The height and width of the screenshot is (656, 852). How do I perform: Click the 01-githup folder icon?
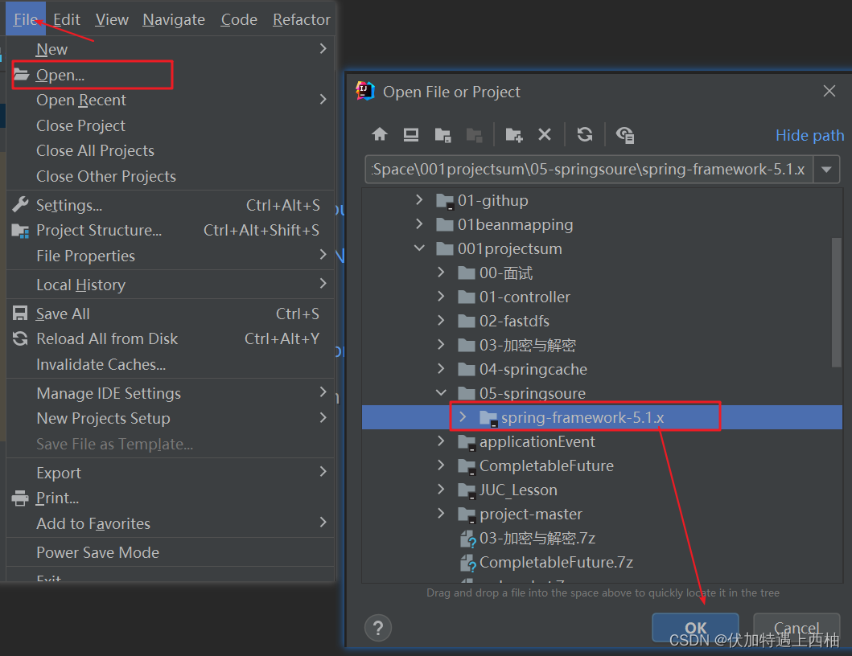(445, 201)
